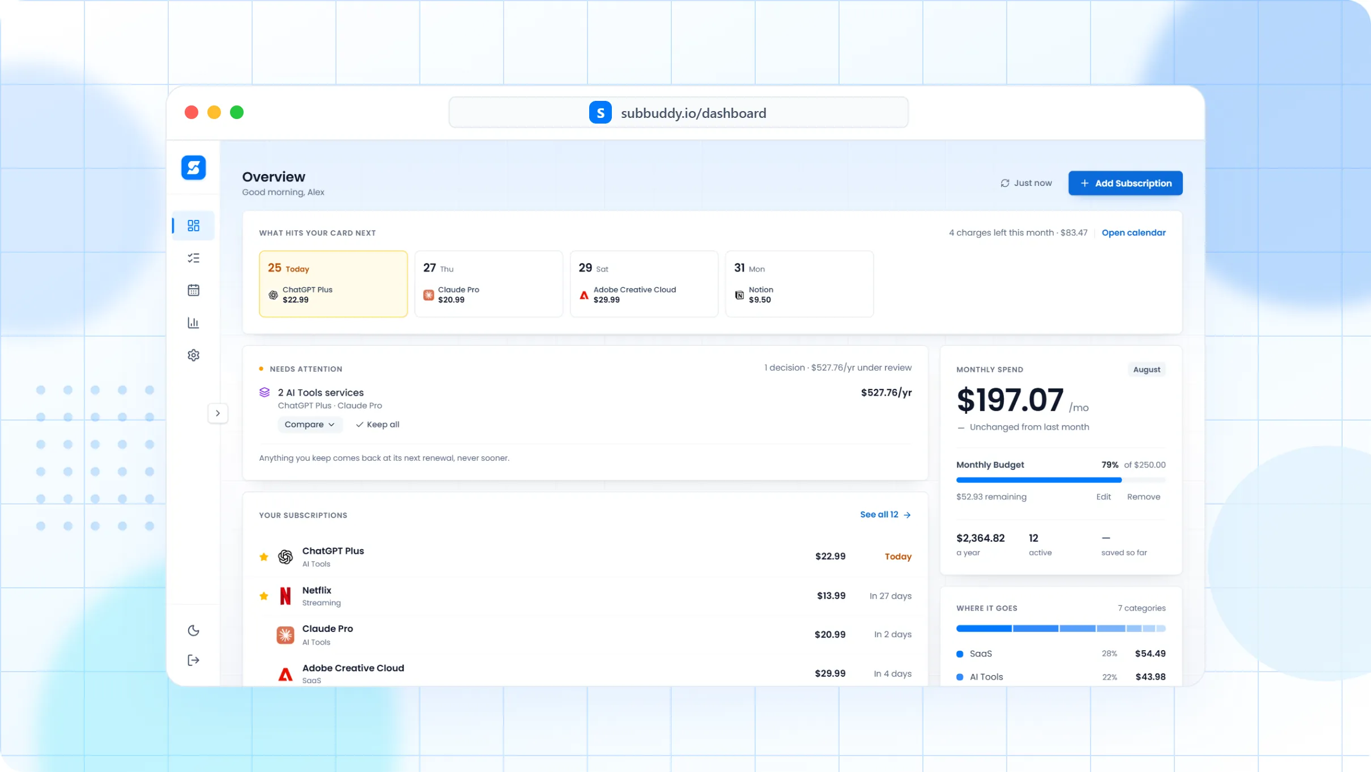Click the SaaS category blue dot
The width and height of the screenshot is (1371, 772).
click(960, 654)
